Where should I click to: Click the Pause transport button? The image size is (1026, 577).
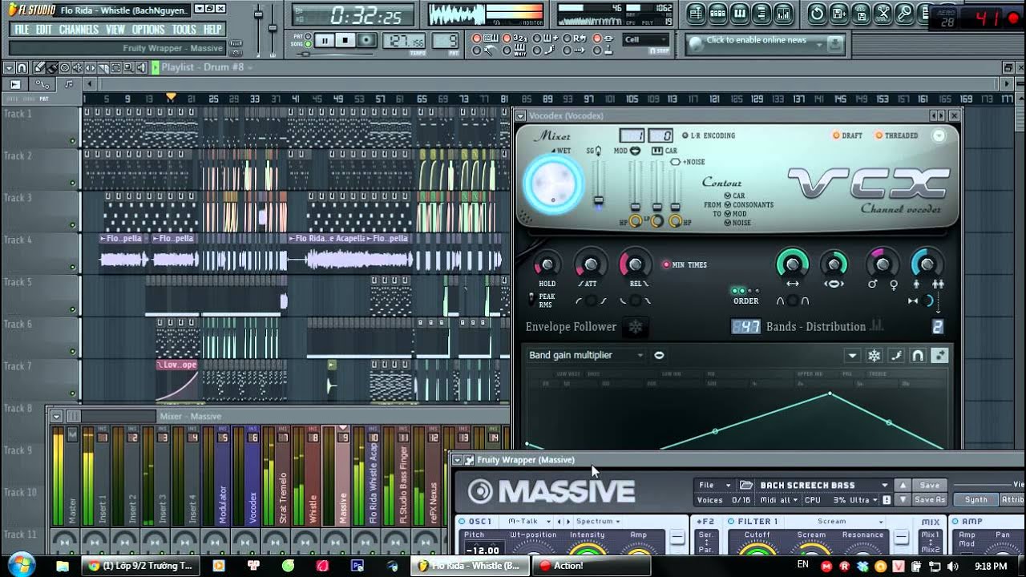(x=325, y=40)
